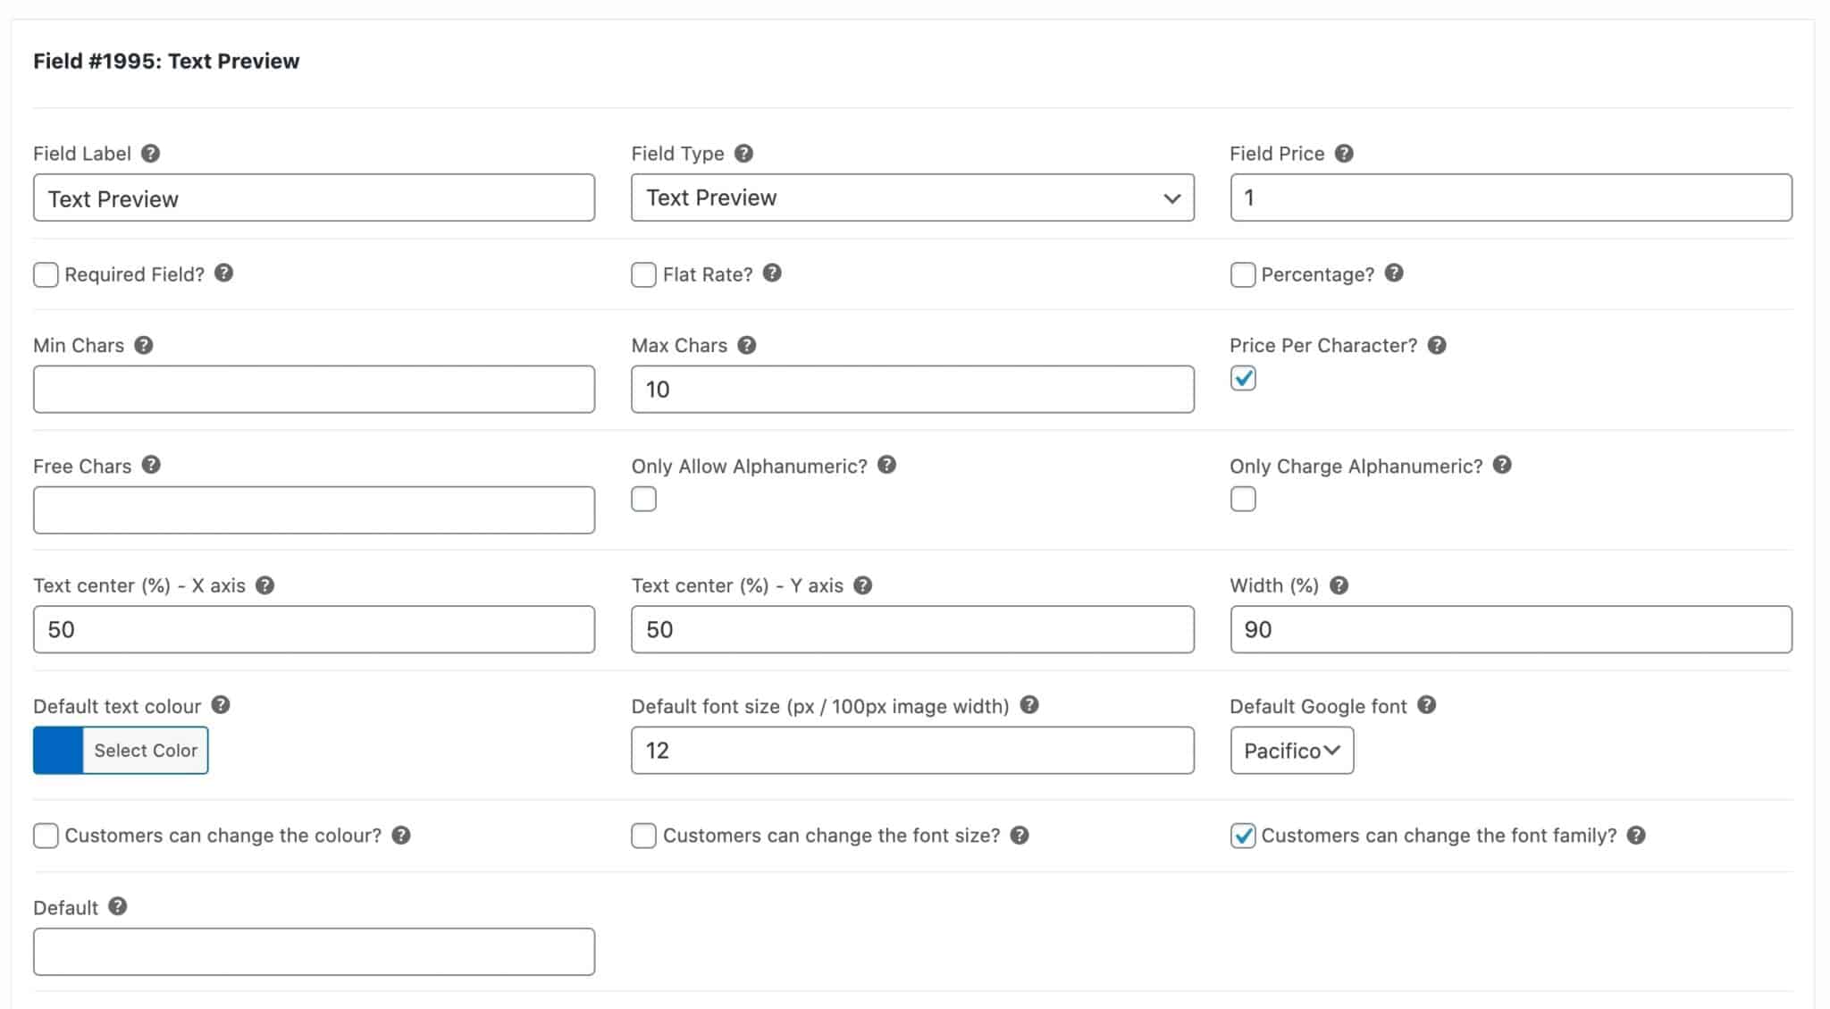Uncheck Customers can change the font family
1830x1009 pixels.
[1242, 836]
